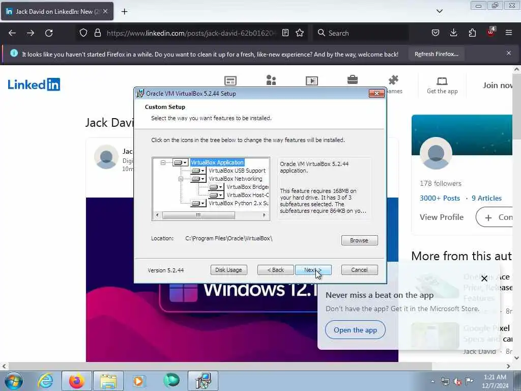Image resolution: width=521 pixels, height=391 pixels.
Task: Click View Profile link
Action: tap(442, 217)
